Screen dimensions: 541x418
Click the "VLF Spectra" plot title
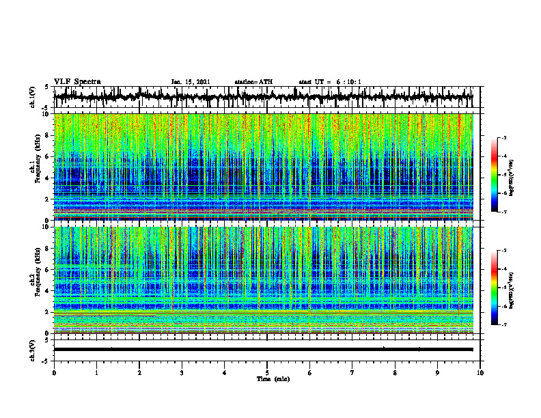point(77,82)
